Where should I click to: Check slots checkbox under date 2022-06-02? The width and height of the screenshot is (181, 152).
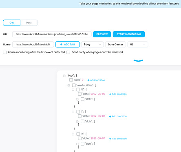(x=82, y=99)
